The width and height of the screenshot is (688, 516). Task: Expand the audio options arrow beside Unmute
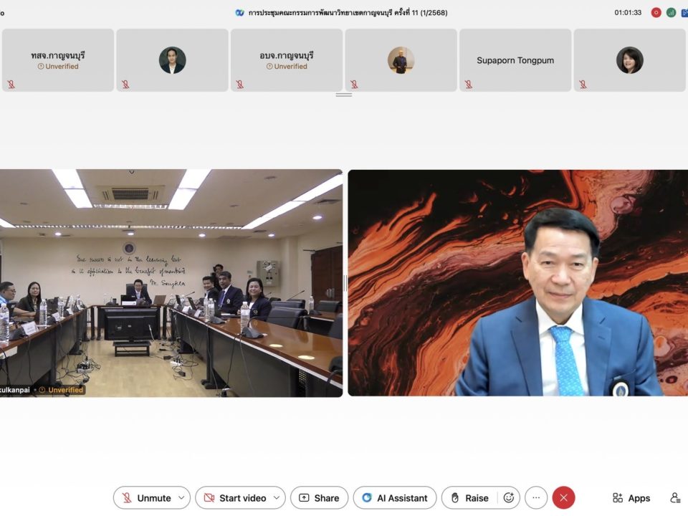(181, 498)
